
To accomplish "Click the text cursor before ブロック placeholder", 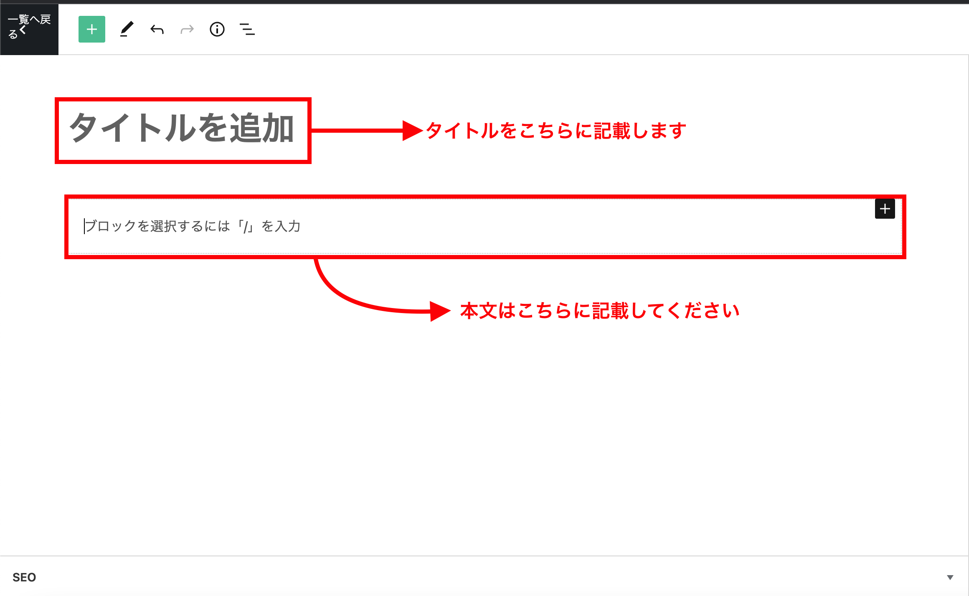I will [84, 226].
